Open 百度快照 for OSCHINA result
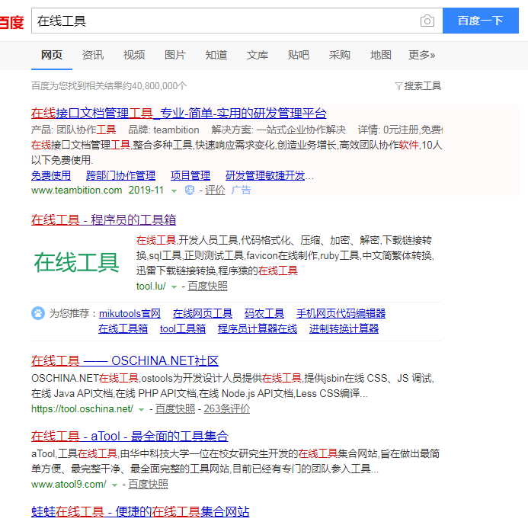 click(x=175, y=409)
